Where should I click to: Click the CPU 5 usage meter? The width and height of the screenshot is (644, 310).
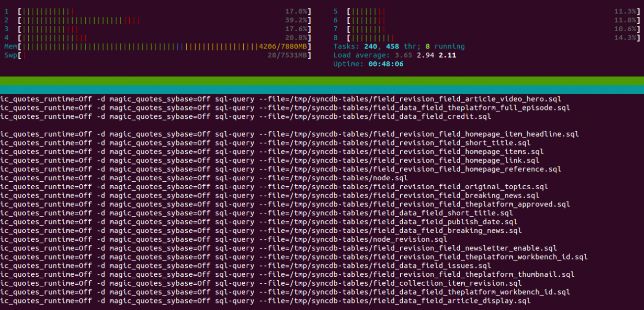493,11
